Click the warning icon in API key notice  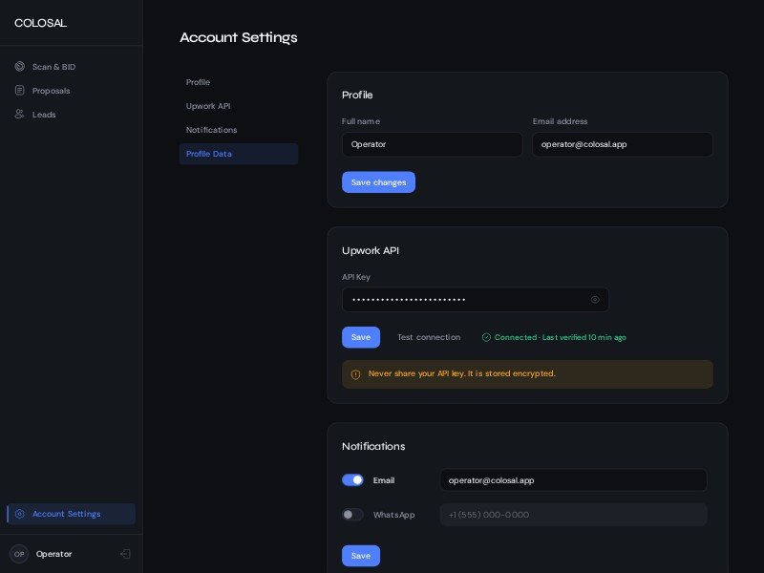355,374
